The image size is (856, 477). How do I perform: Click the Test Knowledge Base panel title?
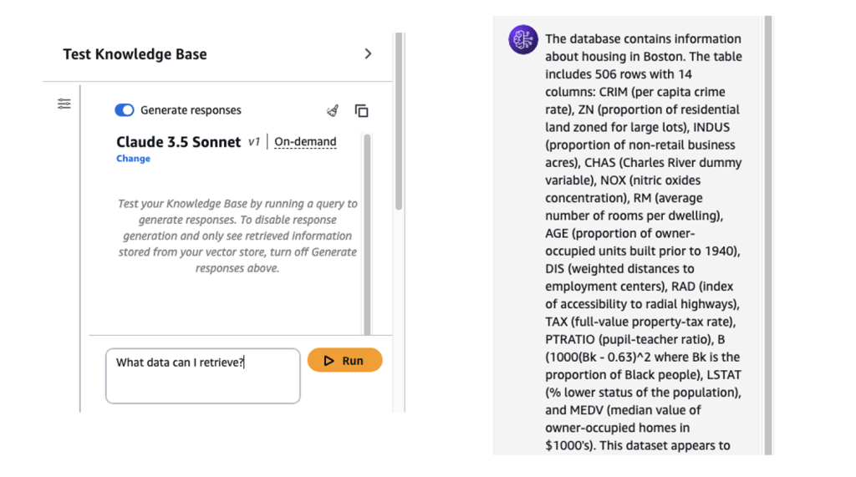point(135,54)
